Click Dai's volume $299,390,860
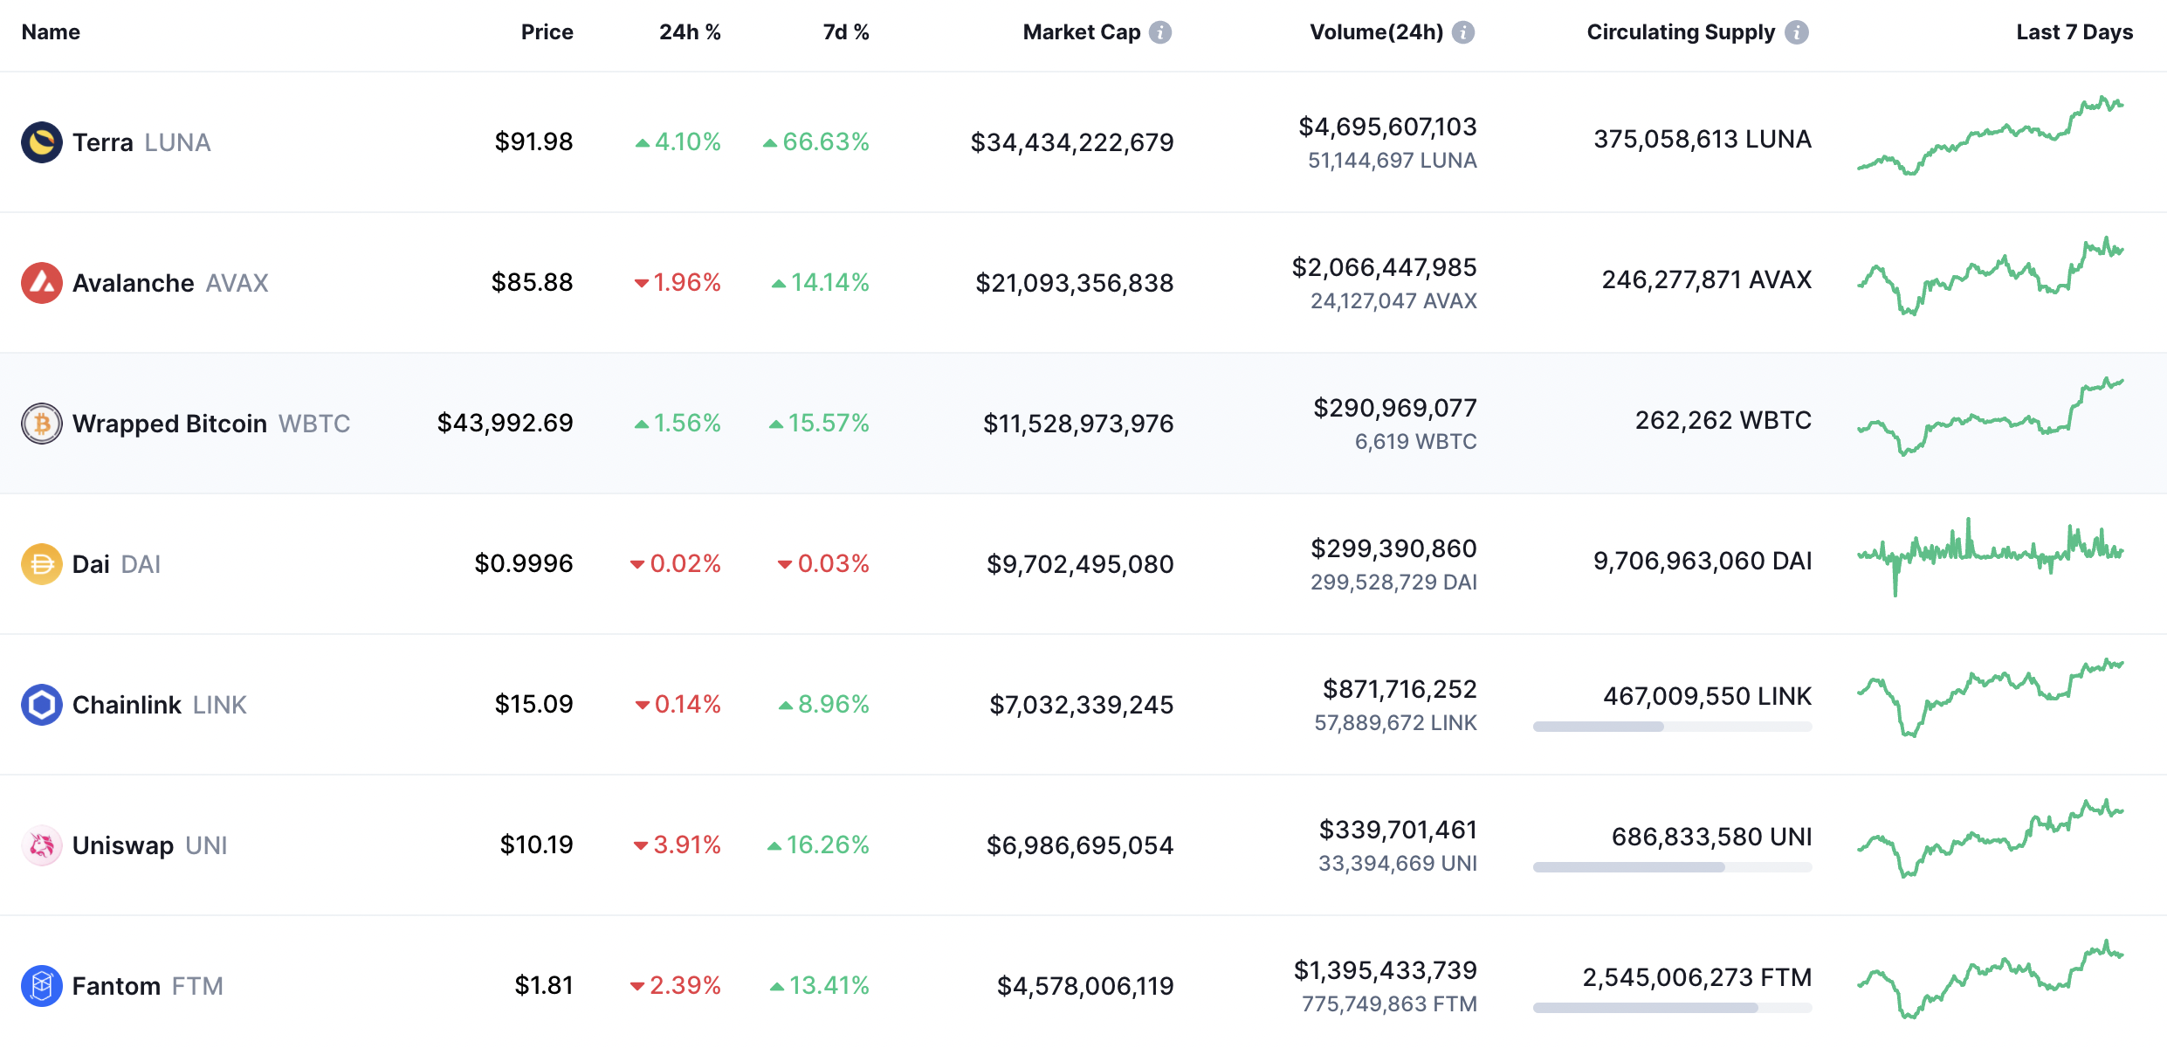 click(x=1393, y=548)
